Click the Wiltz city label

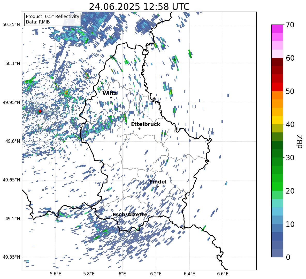[110, 93]
